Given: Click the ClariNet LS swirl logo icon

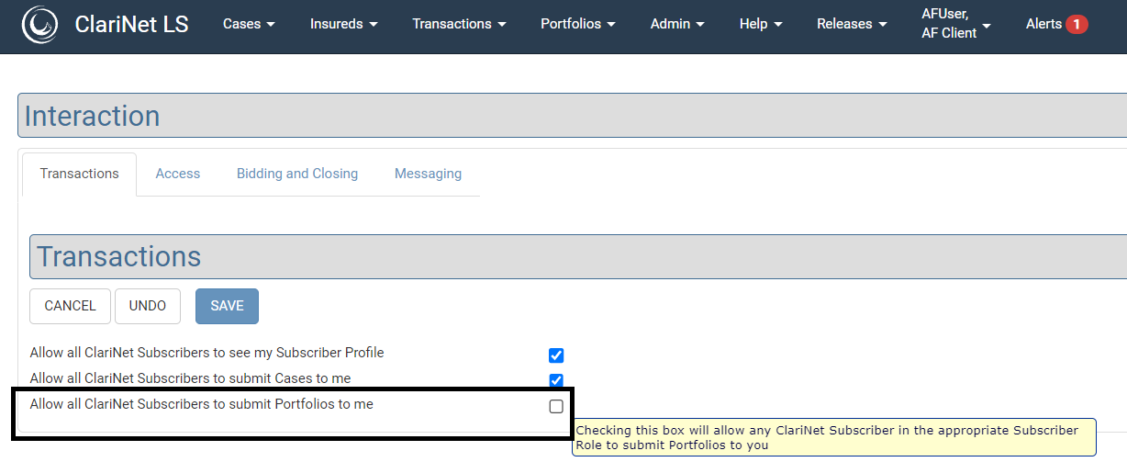Looking at the screenshot, I should tap(39, 25).
